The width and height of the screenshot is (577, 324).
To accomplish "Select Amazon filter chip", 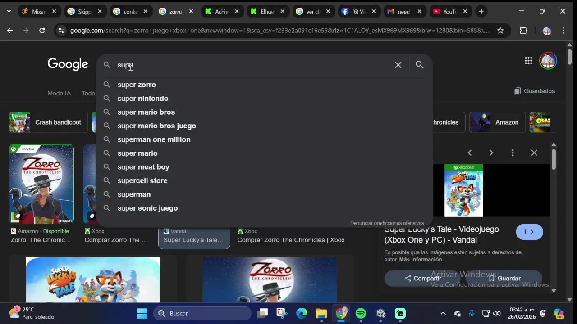I will [x=497, y=122].
